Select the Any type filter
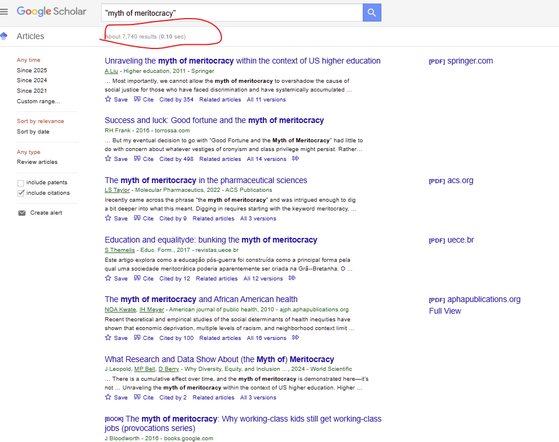Image resolution: width=559 pixels, height=442 pixels. pyautogui.click(x=29, y=152)
